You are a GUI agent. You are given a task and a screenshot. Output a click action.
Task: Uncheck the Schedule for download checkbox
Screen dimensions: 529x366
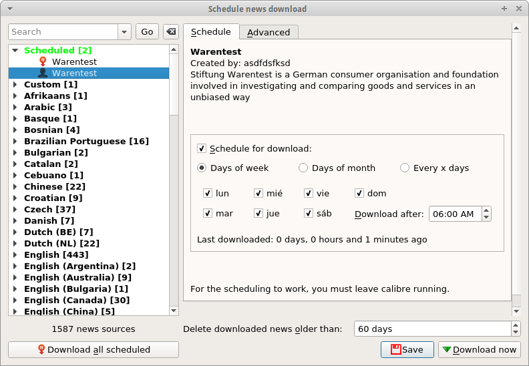click(202, 149)
